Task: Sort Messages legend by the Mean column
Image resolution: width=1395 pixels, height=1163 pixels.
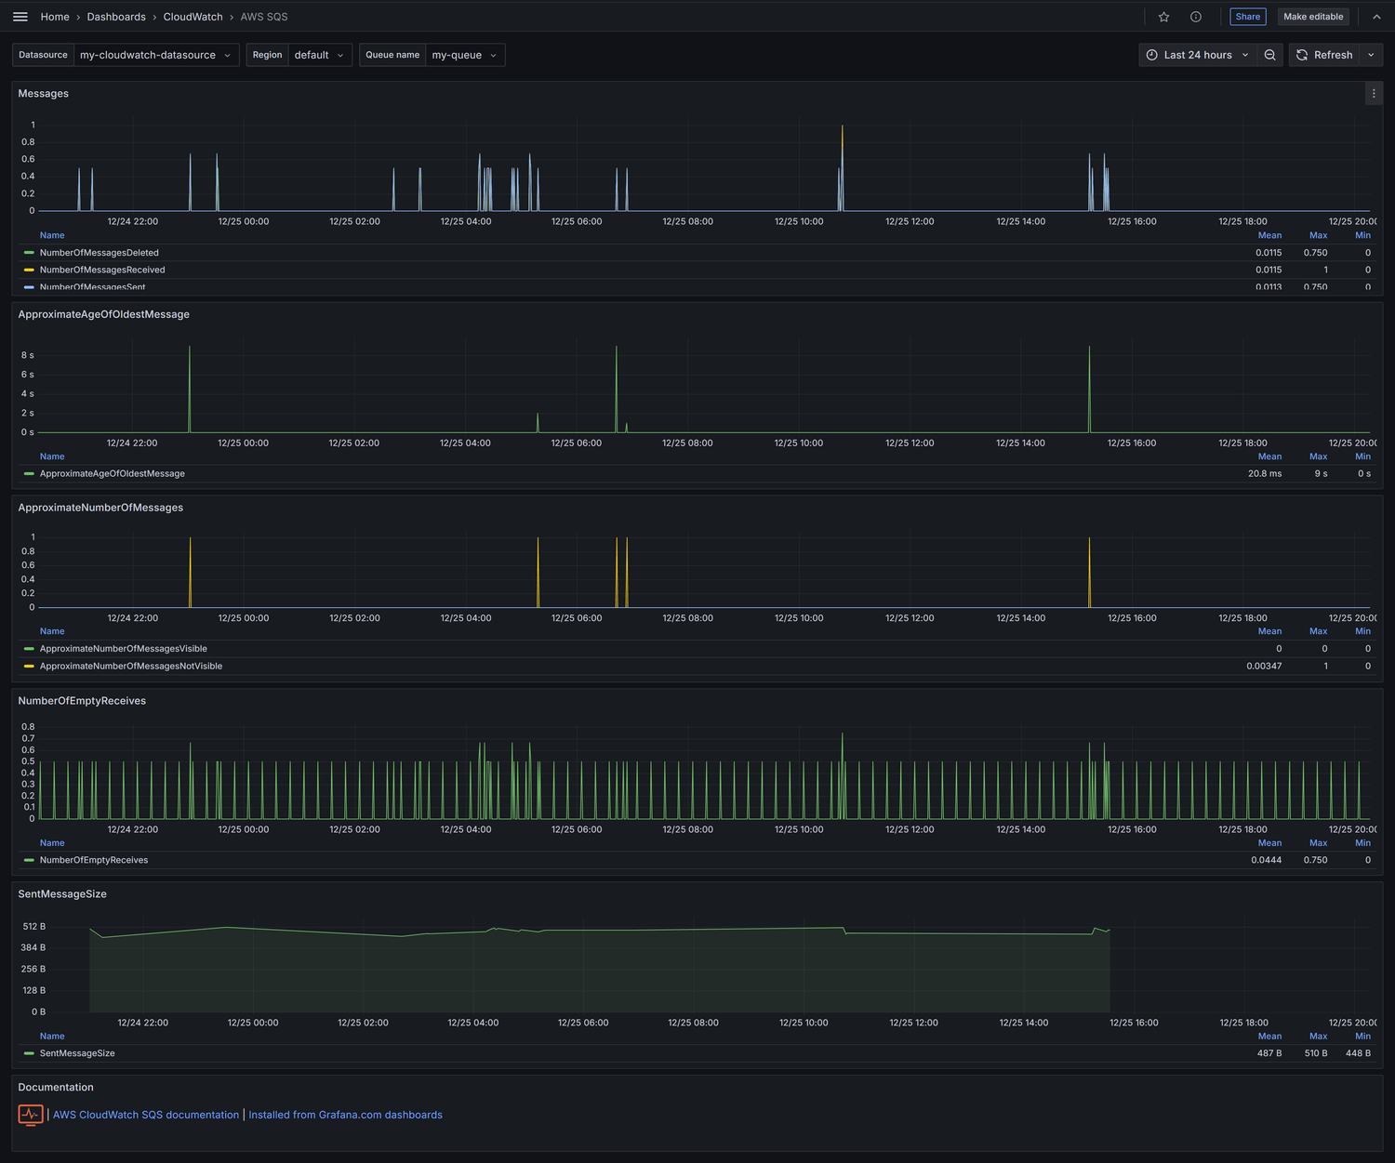Action: (x=1269, y=235)
